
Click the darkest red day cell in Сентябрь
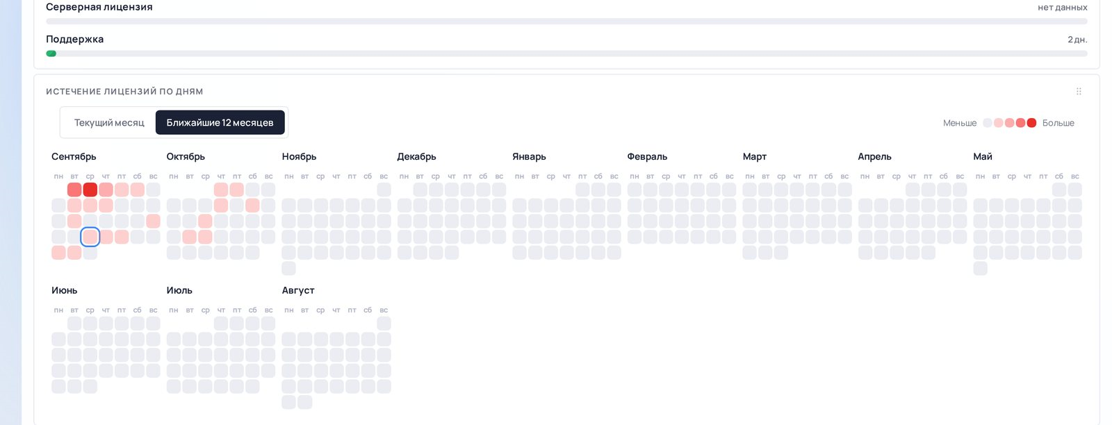(x=90, y=190)
